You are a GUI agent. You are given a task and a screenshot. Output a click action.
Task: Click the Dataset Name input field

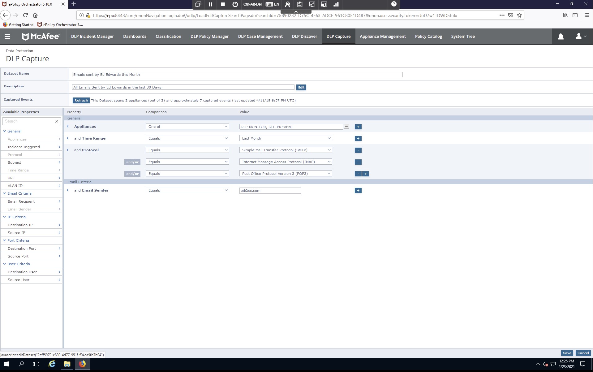(x=237, y=75)
